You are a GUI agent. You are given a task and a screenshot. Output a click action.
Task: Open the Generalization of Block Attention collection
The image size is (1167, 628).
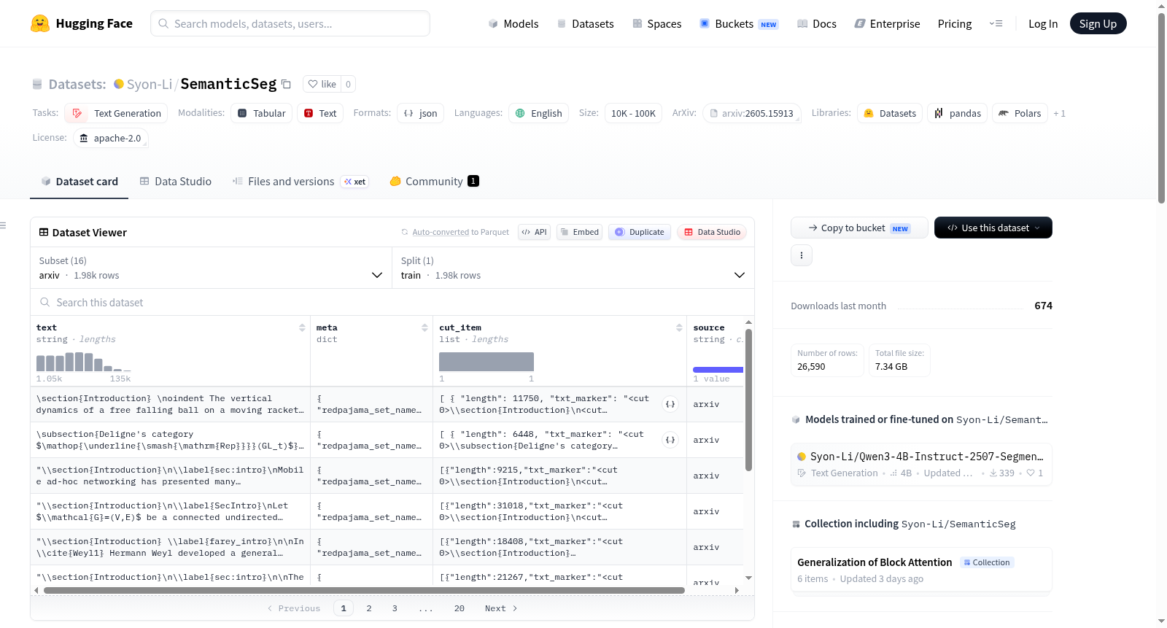click(x=921, y=570)
